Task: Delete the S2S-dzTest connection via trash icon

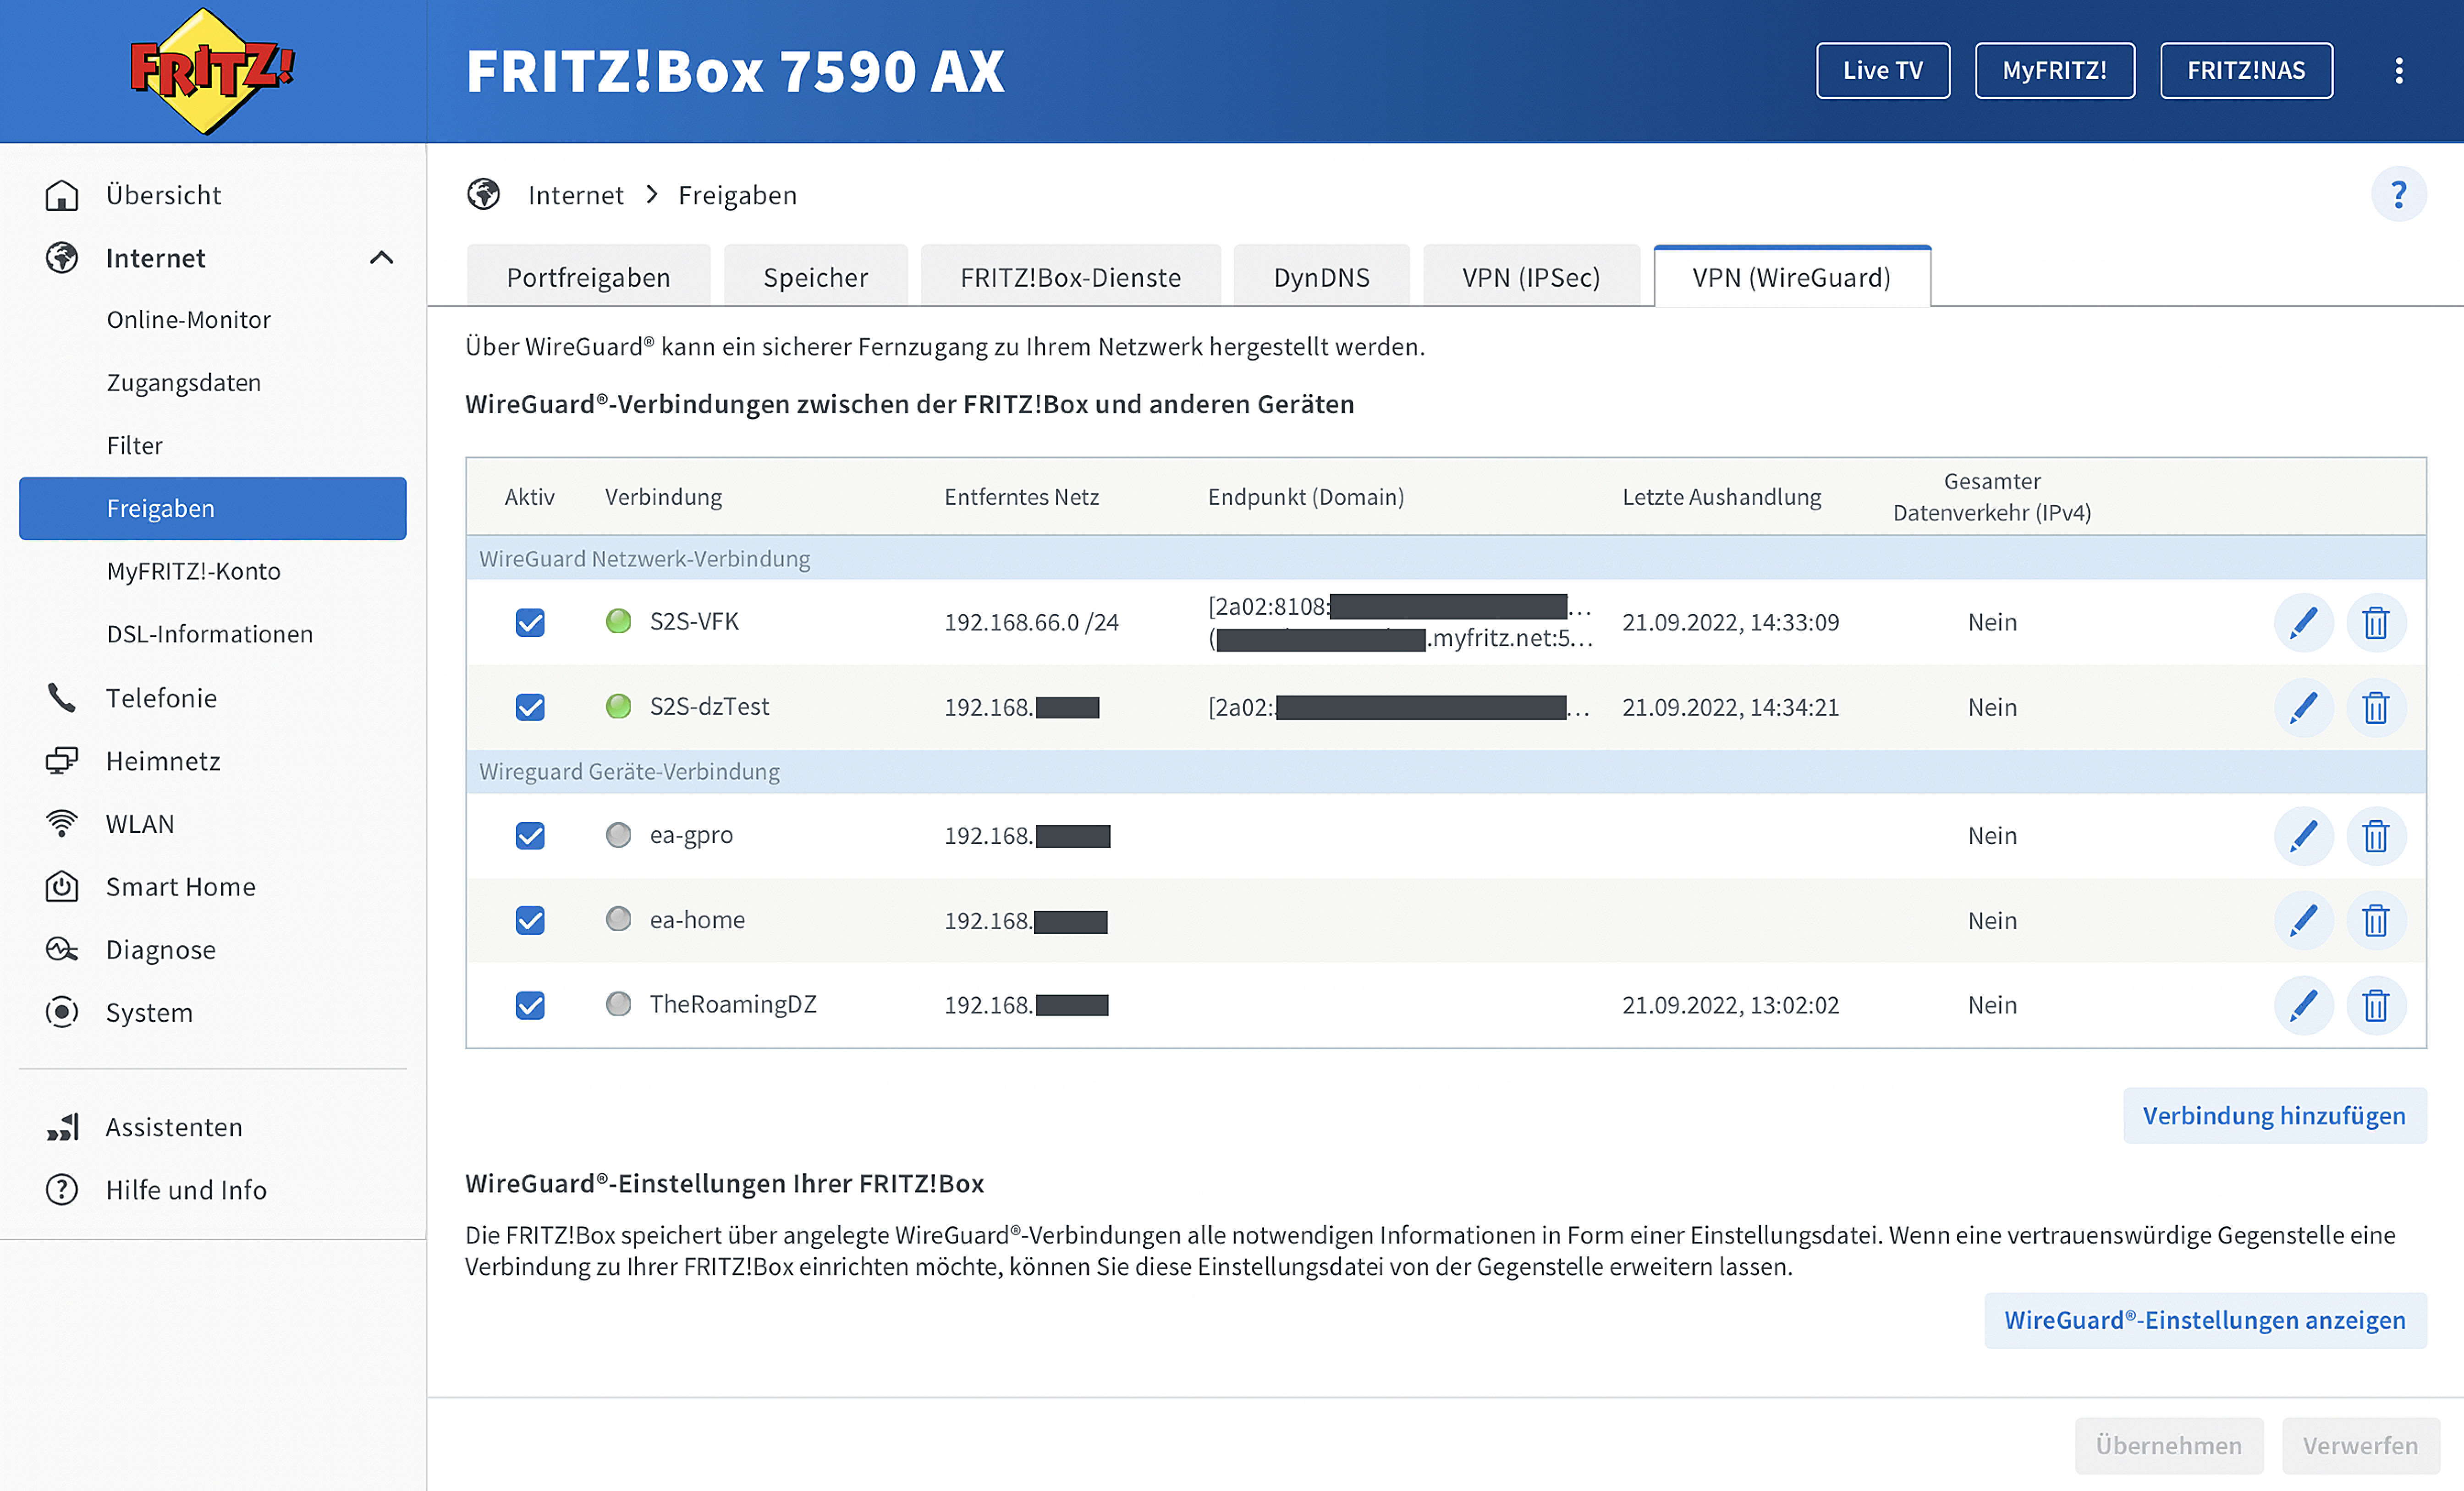Action: pyautogui.click(x=2375, y=707)
